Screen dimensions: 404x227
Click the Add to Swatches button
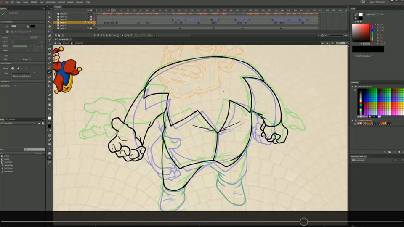pyautogui.click(x=363, y=56)
